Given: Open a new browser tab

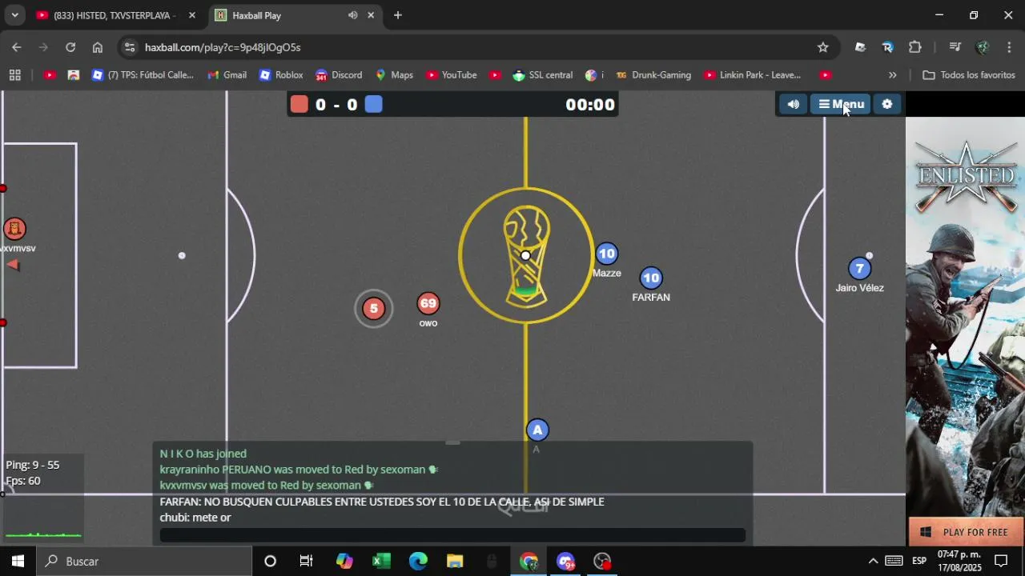Looking at the screenshot, I should (398, 15).
